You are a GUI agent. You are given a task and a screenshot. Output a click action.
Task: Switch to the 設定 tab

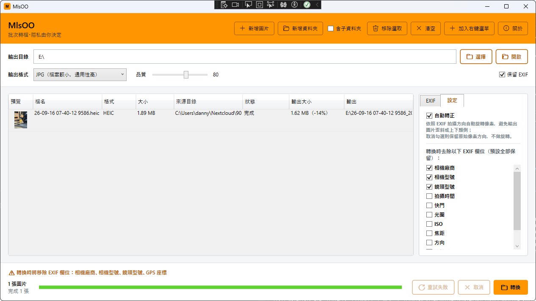(x=452, y=100)
